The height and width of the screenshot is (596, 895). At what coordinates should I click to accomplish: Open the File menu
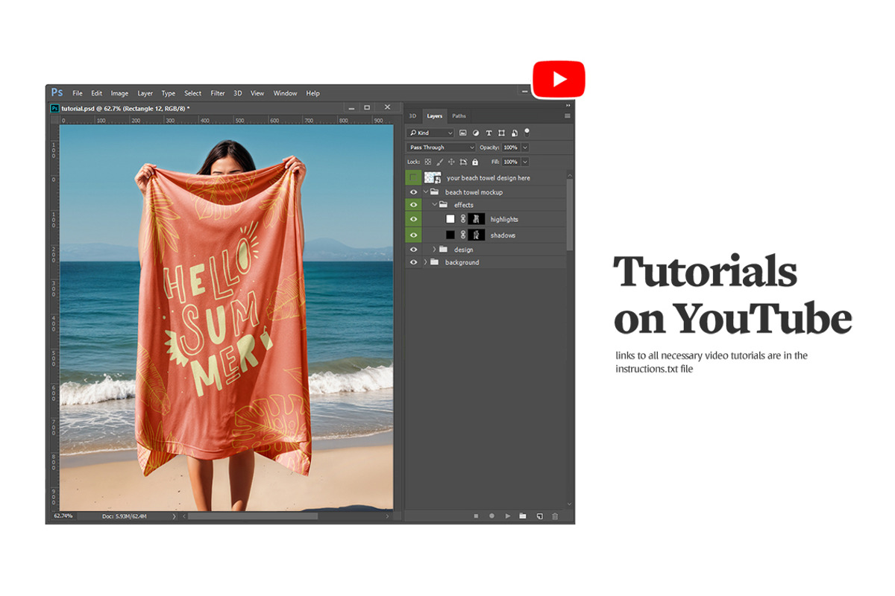coord(78,93)
